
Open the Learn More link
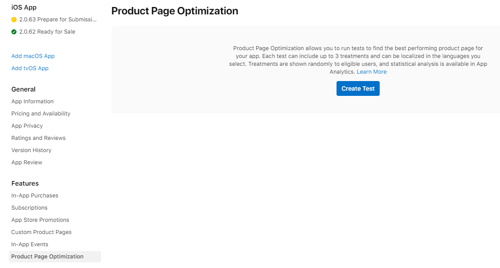371,71
